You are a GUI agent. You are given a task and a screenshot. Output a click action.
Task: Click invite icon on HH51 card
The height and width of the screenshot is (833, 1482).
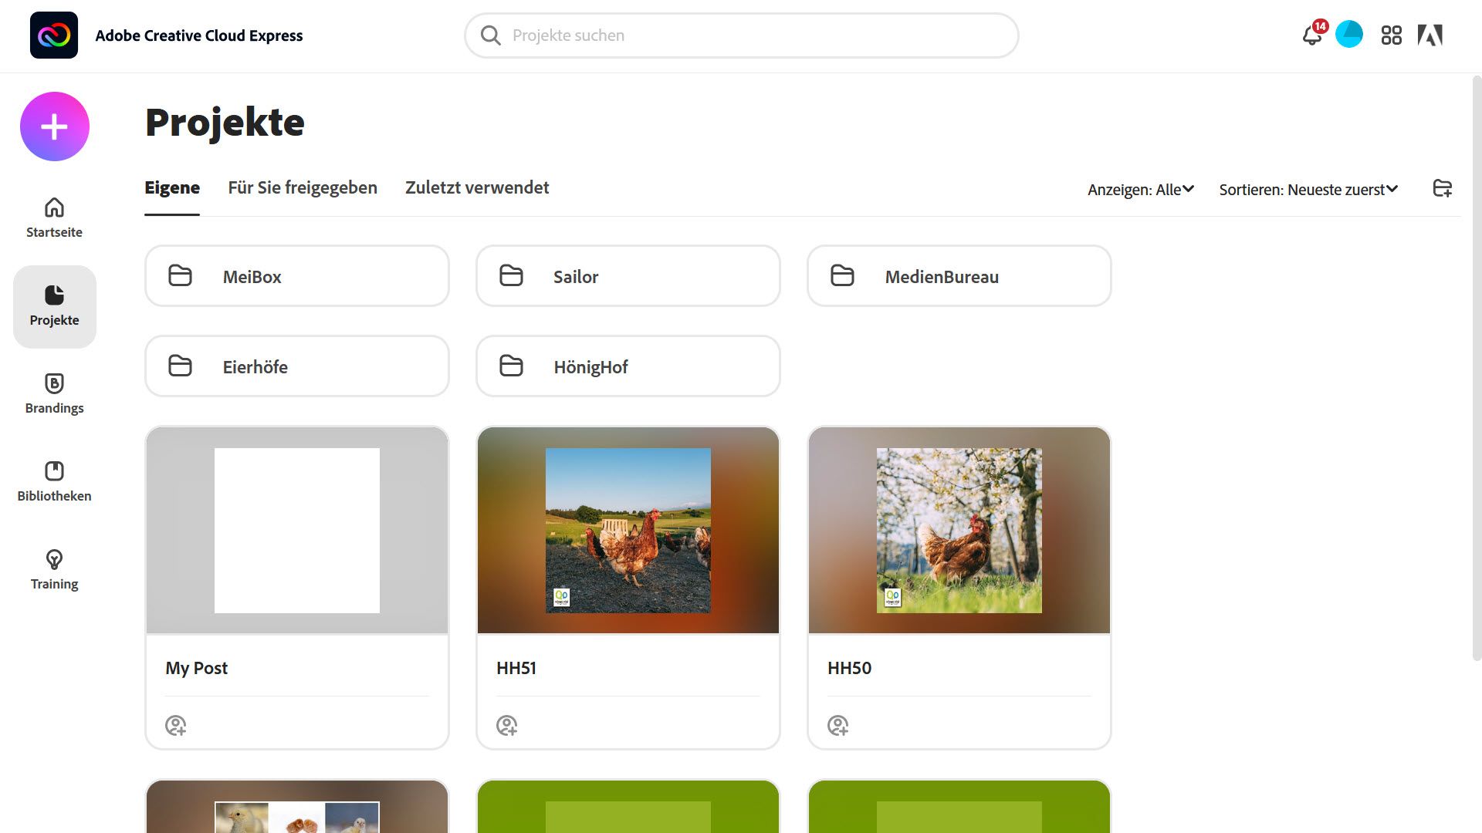click(x=506, y=725)
